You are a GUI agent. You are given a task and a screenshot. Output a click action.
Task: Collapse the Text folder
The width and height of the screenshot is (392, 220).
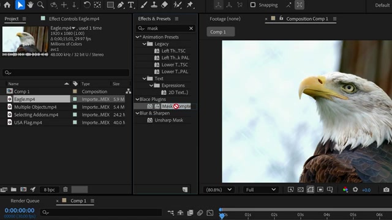pos(145,79)
